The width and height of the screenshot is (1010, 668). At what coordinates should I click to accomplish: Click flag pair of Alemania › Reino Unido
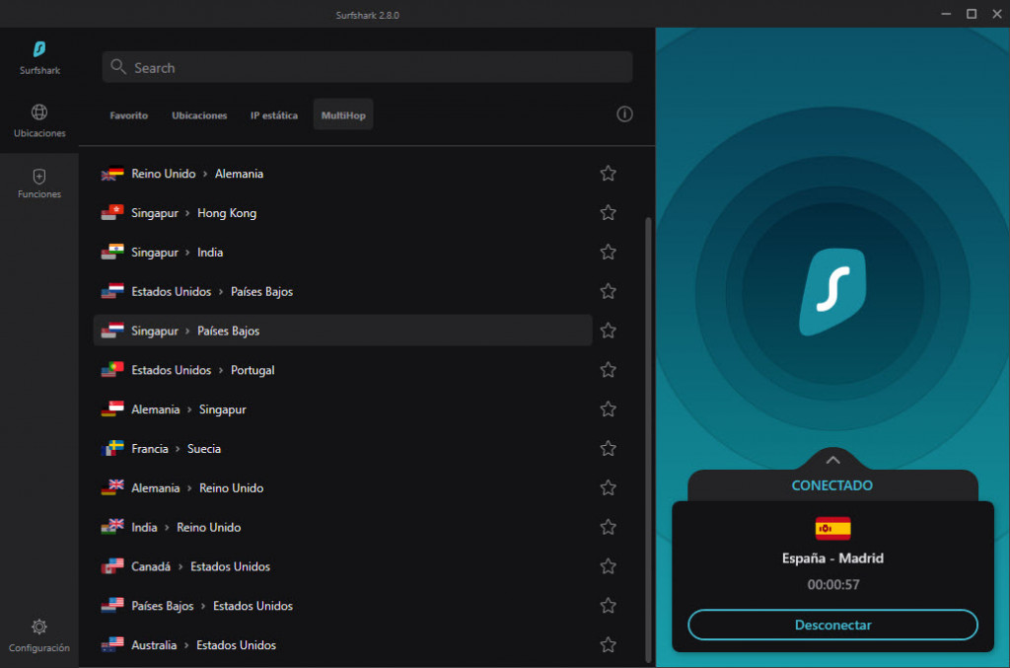112,487
